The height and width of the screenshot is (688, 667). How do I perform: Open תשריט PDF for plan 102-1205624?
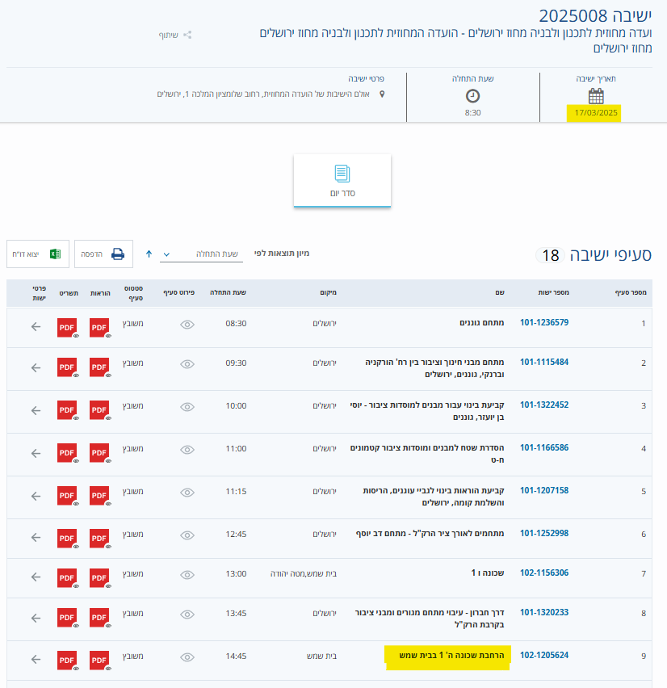click(x=67, y=661)
